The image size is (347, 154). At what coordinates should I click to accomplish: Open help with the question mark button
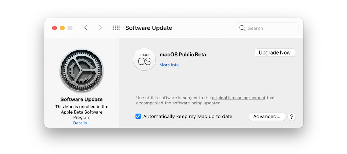pos(292,117)
